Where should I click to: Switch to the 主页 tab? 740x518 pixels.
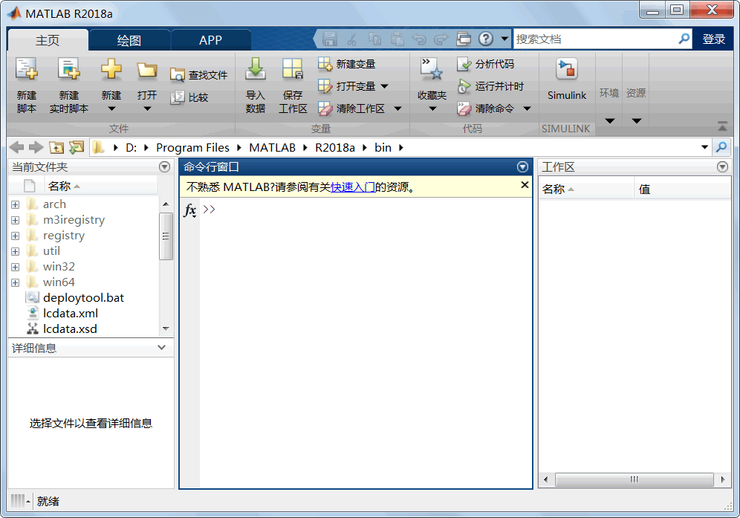point(48,40)
